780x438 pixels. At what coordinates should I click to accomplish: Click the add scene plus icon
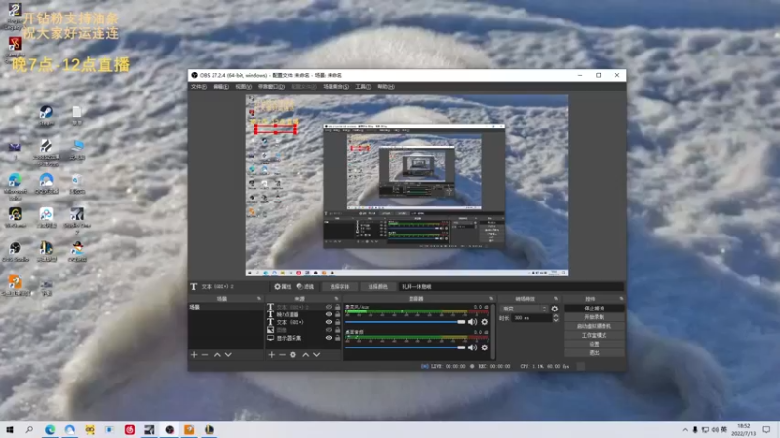(194, 354)
